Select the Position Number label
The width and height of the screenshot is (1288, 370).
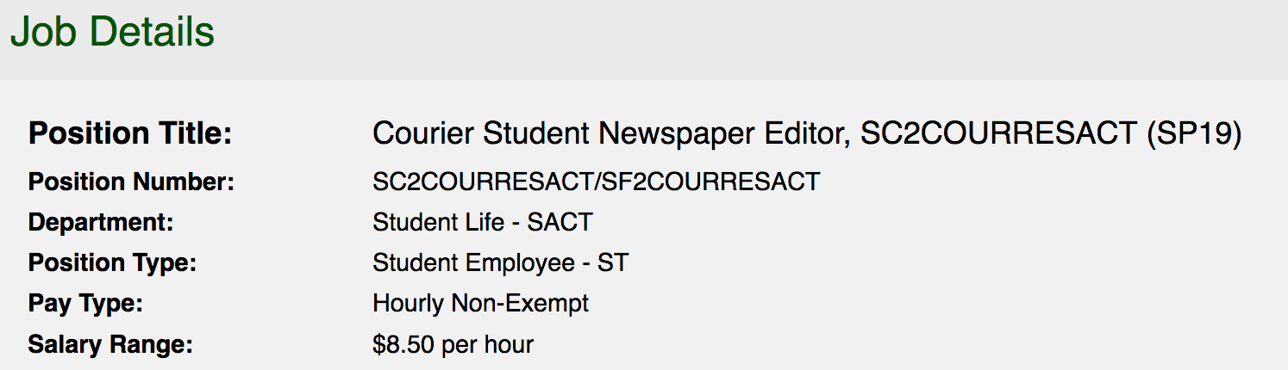(131, 182)
